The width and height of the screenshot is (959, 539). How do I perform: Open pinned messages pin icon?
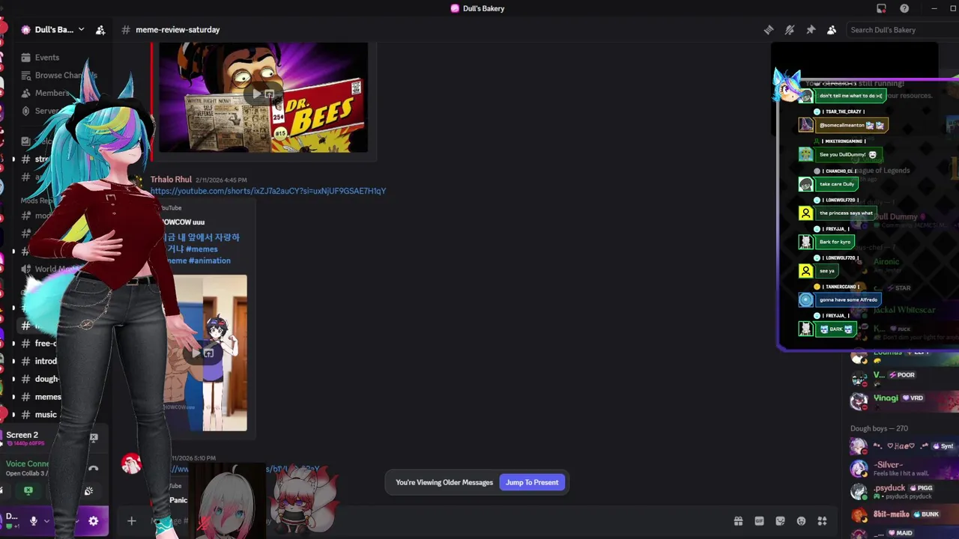coord(811,30)
